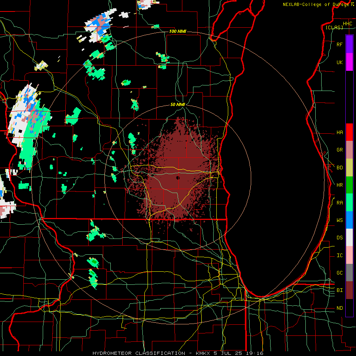The width and height of the screenshot is (356, 356).
Task: Click the [CLAS] units label
Action: pyautogui.click(x=334, y=27)
